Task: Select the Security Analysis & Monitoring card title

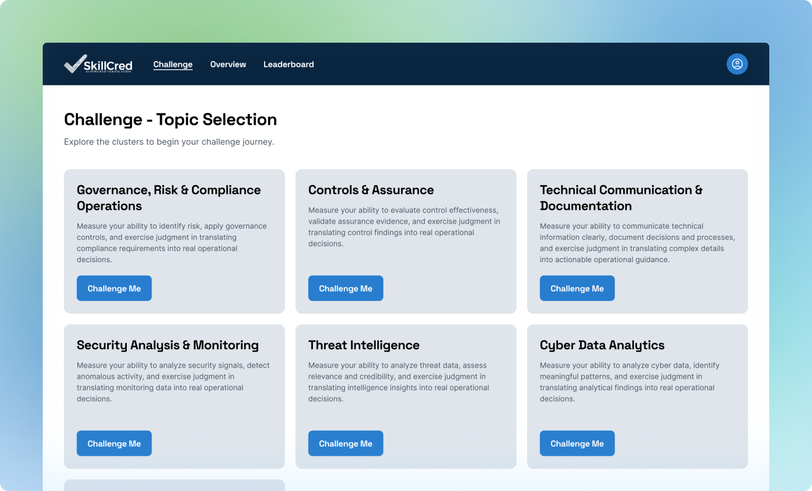Action: tap(168, 345)
